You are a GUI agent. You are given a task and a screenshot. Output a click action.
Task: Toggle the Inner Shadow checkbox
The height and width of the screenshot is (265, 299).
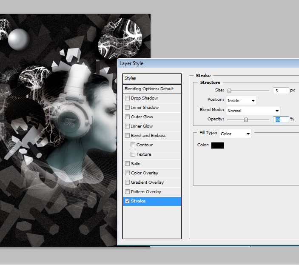point(127,108)
